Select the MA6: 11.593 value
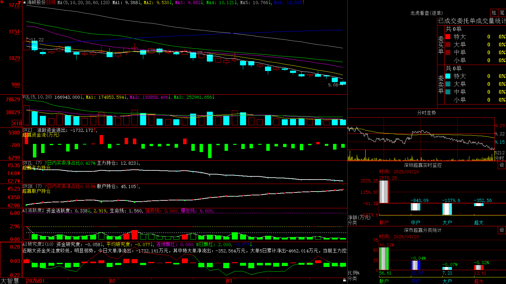Viewport: 506px width, 284px height. point(289,3)
